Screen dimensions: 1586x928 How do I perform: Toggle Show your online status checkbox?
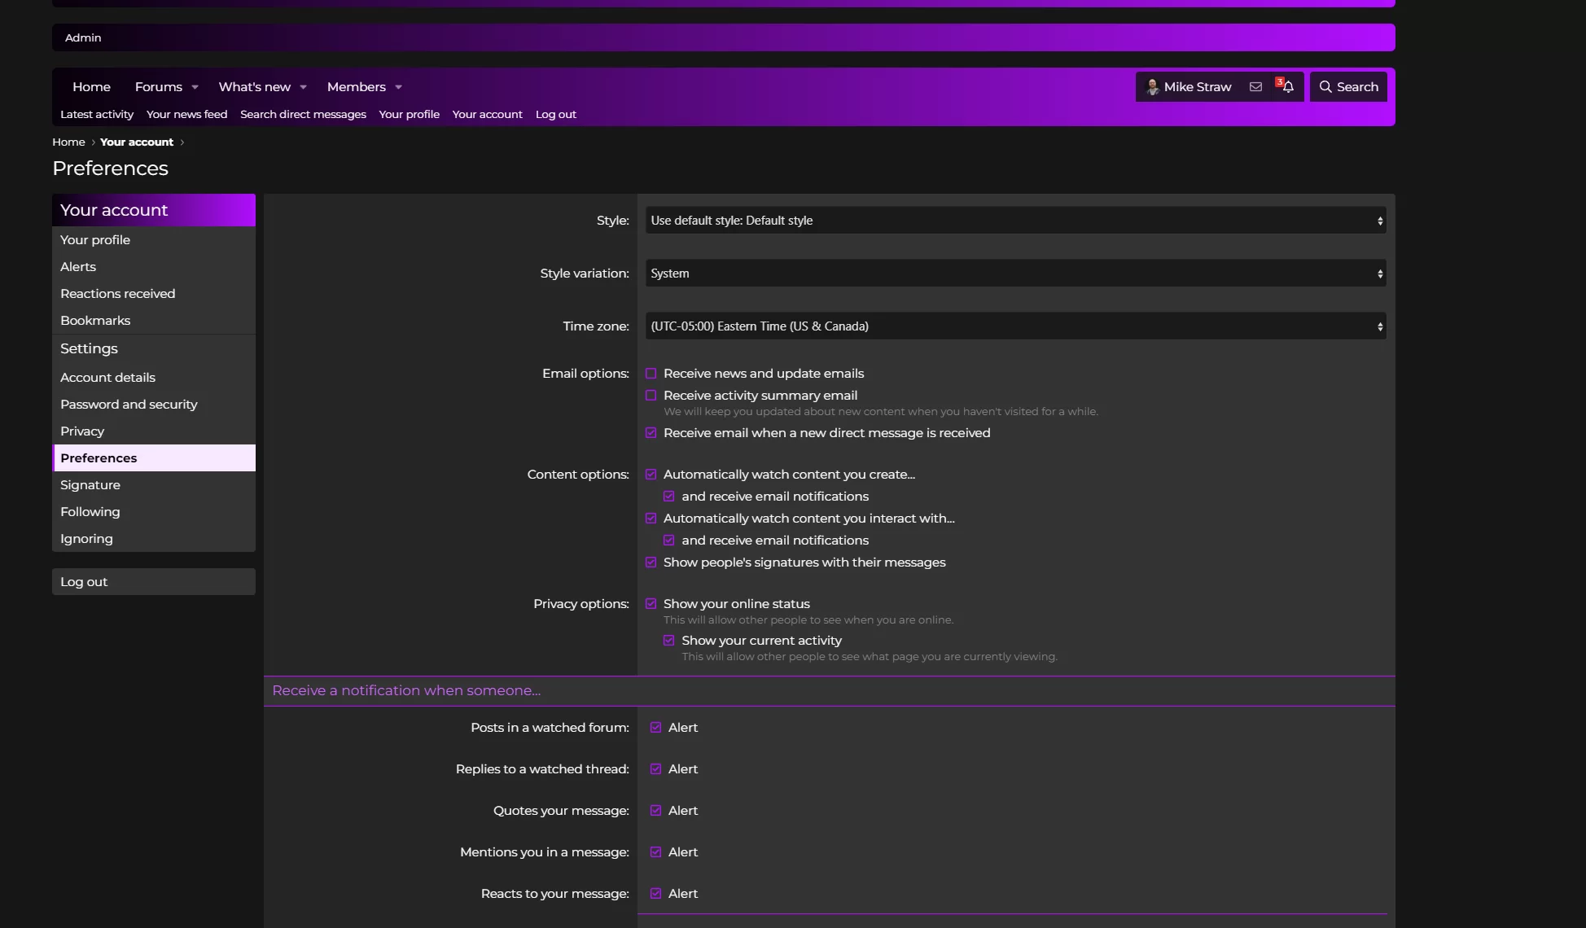[x=651, y=604]
